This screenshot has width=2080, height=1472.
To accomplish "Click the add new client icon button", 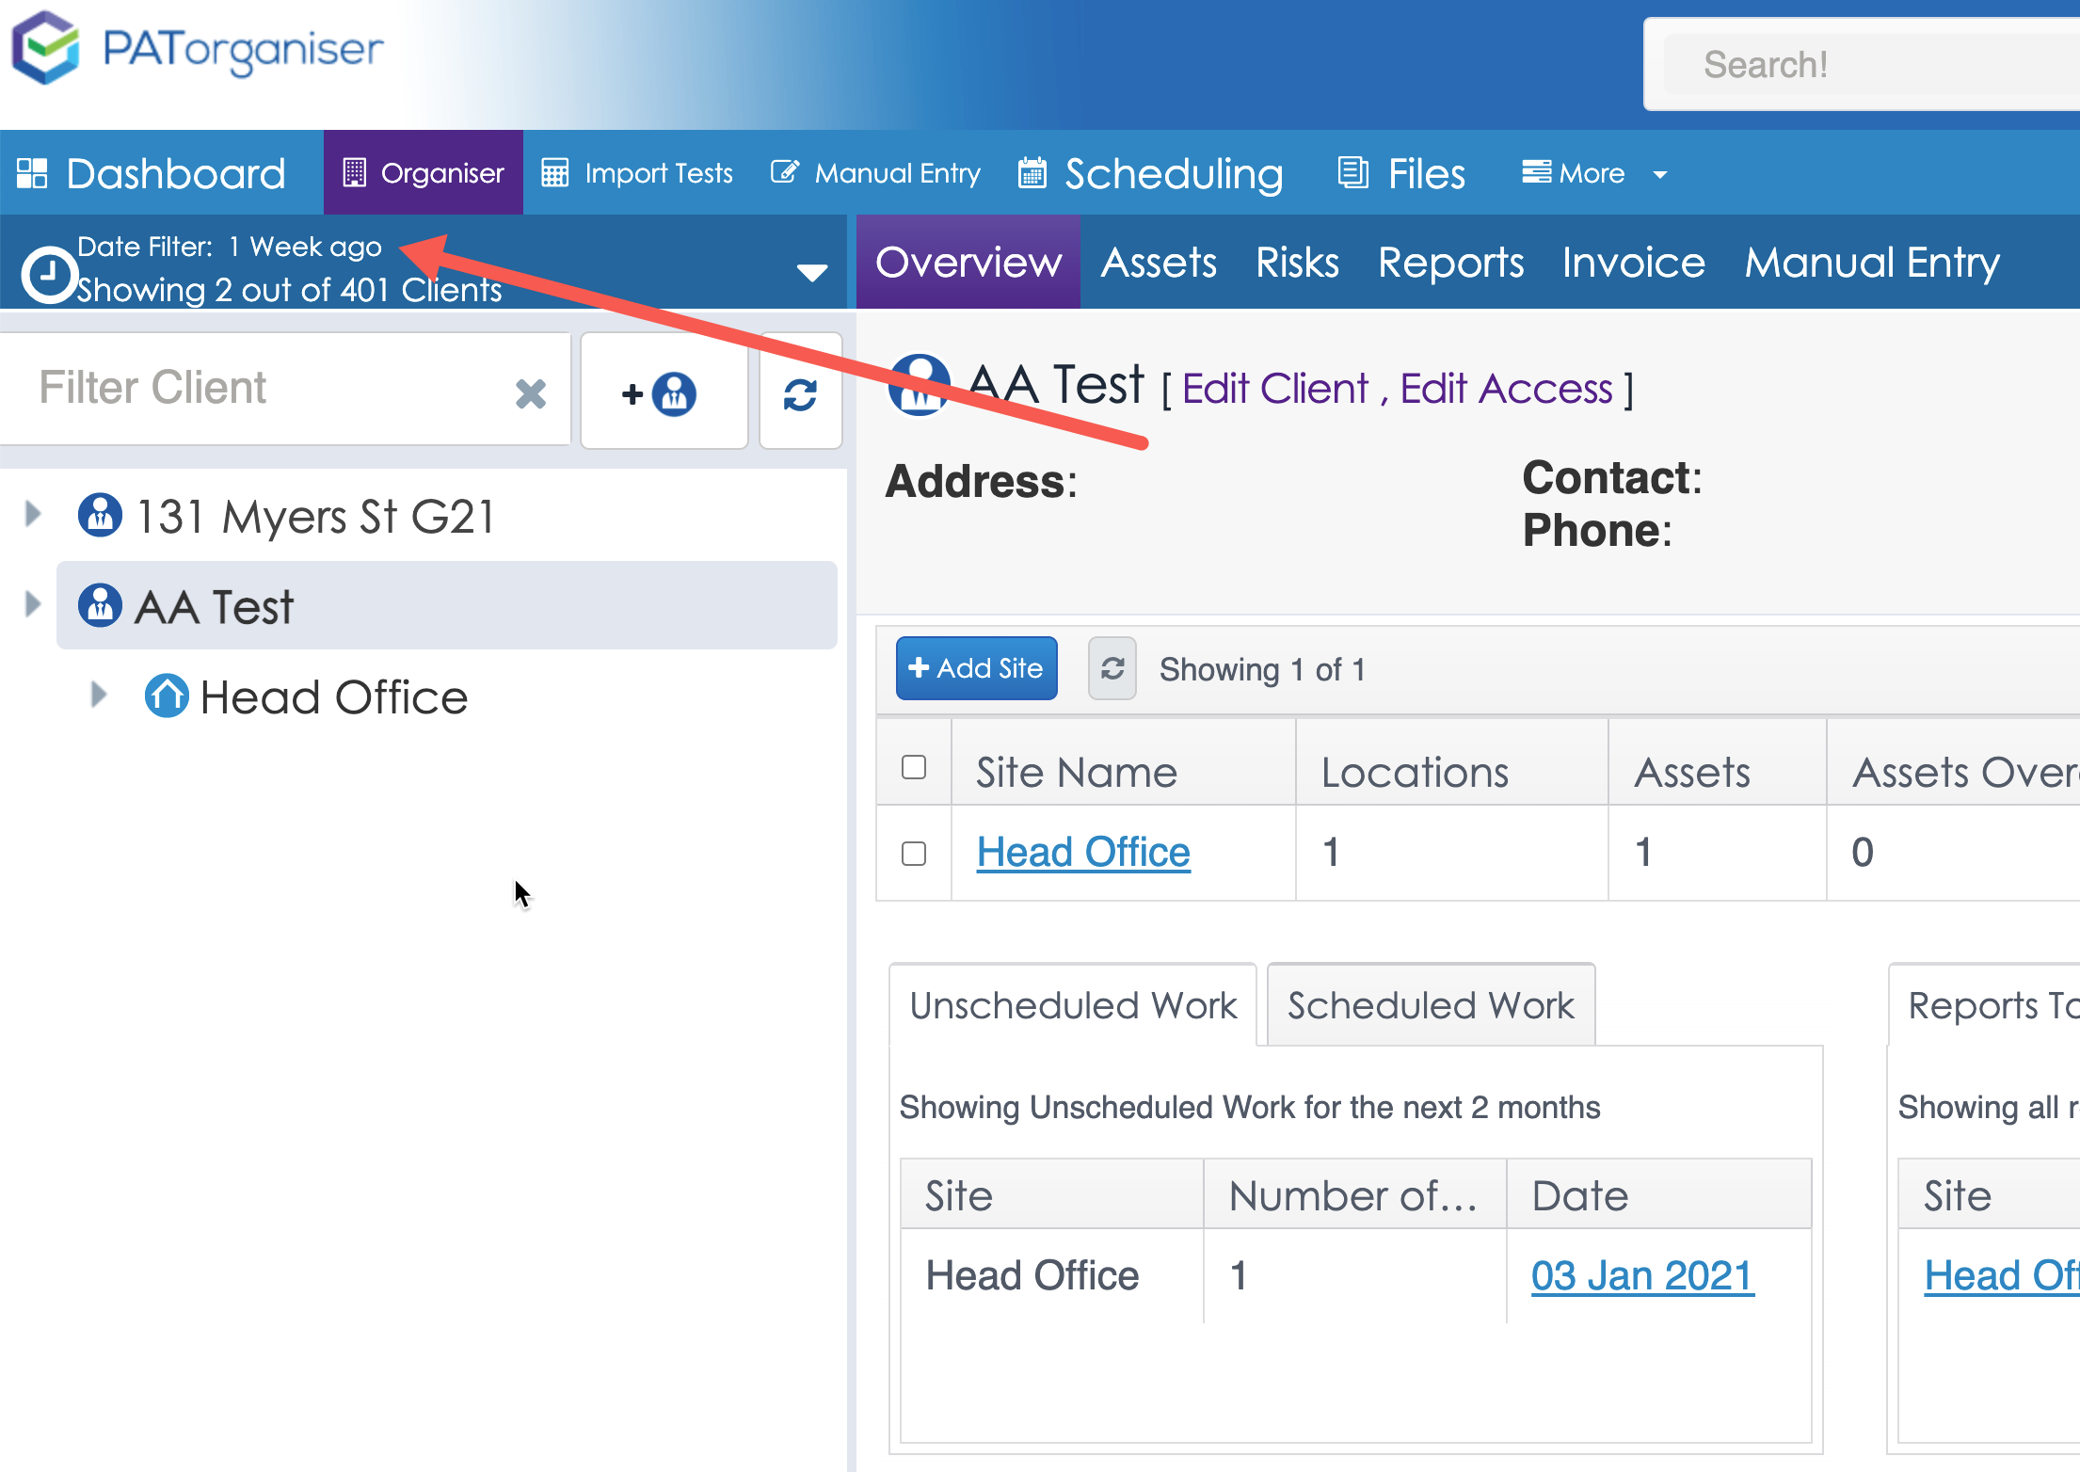I will pyautogui.click(x=663, y=392).
